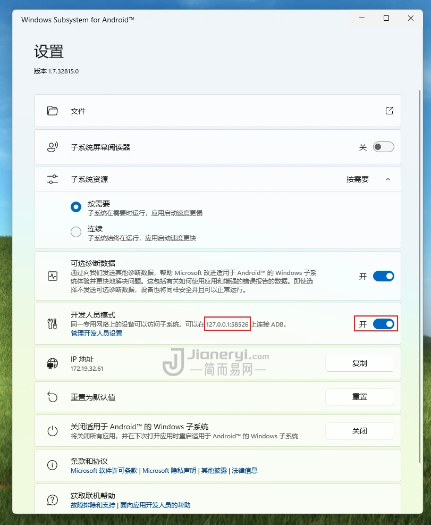Click 子系统资源 header row label
The image size is (431, 525).
click(x=89, y=179)
